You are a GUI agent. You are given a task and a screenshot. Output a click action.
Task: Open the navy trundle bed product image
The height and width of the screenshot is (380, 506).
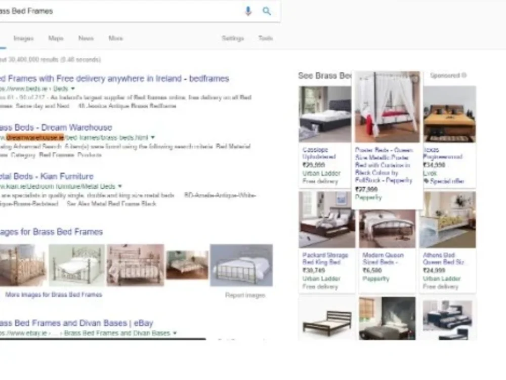pyautogui.click(x=448, y=319)
